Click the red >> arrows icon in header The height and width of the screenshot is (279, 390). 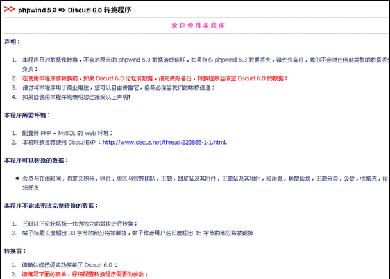(x=10, y=10)
